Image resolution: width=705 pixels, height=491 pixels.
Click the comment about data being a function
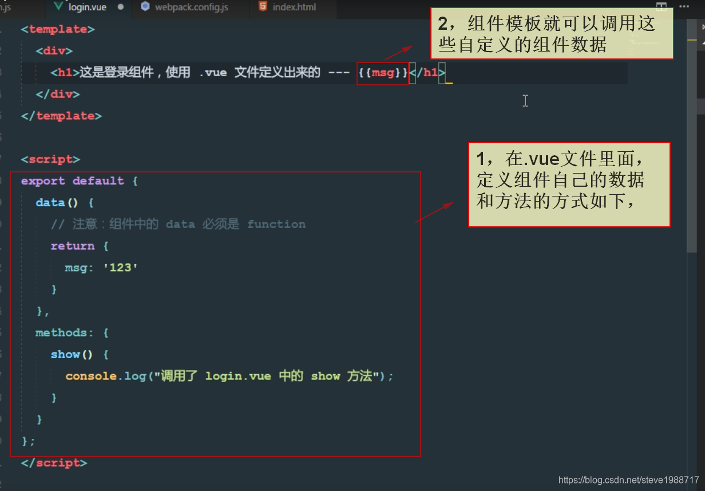[178, 225]
